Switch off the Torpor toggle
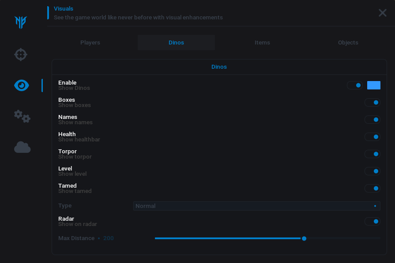The width and height of the screenshot is (395, 263). (372, 154)
